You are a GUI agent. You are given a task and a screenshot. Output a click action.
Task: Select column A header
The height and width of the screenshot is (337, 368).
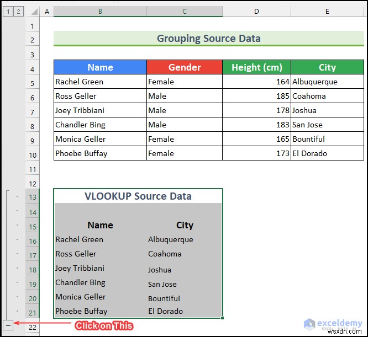(x=47, y=11)
